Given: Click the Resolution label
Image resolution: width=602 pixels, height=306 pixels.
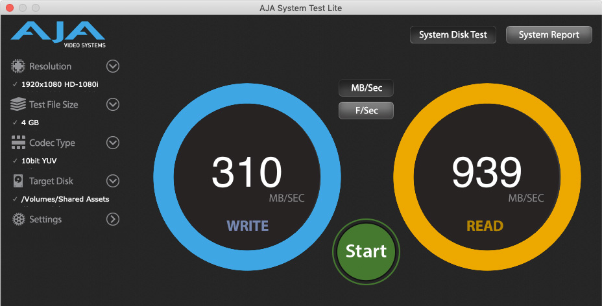Looking at the screenshot, I should 51,66.
